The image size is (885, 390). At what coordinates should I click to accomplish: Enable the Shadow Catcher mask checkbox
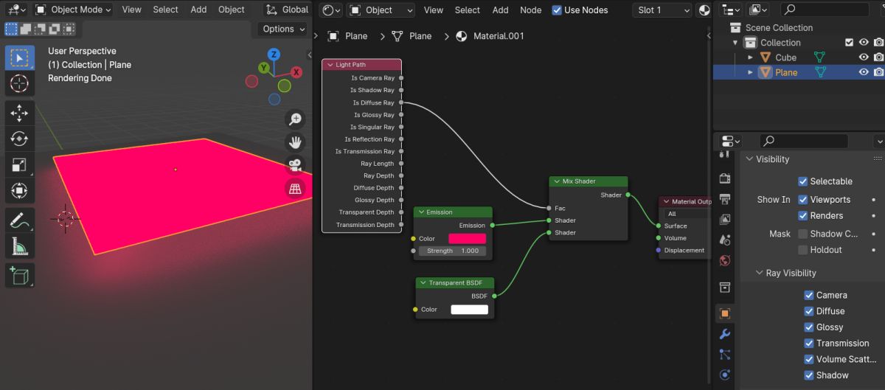pyautogui.click(x=803, y=234)
